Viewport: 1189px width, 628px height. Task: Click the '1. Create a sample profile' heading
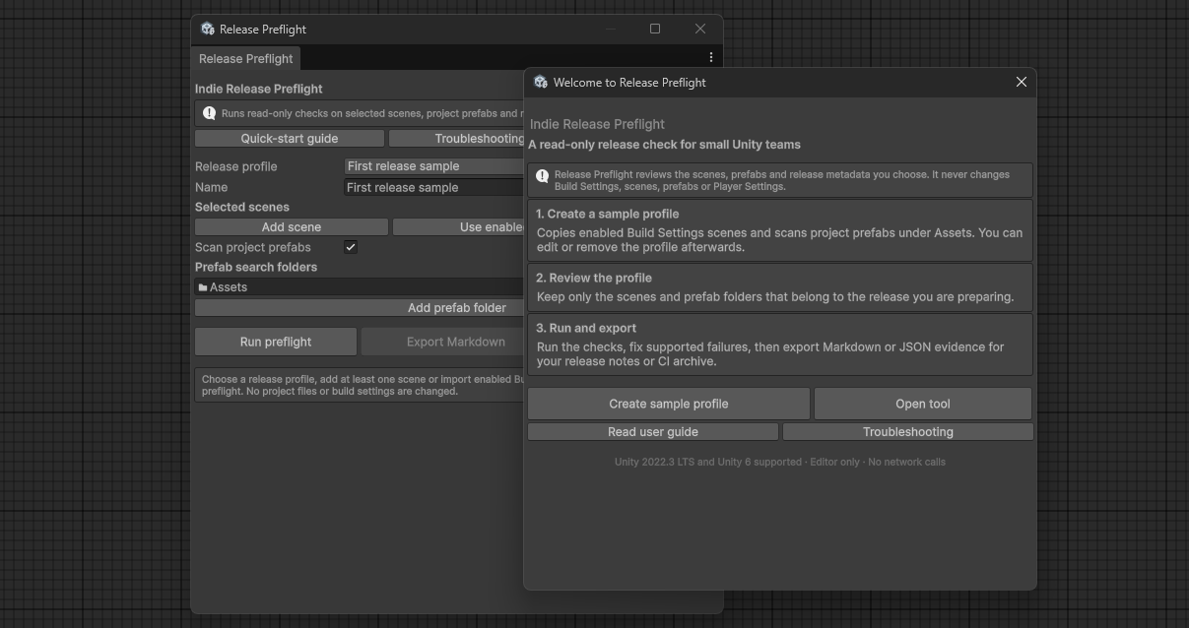click(608, 214)
